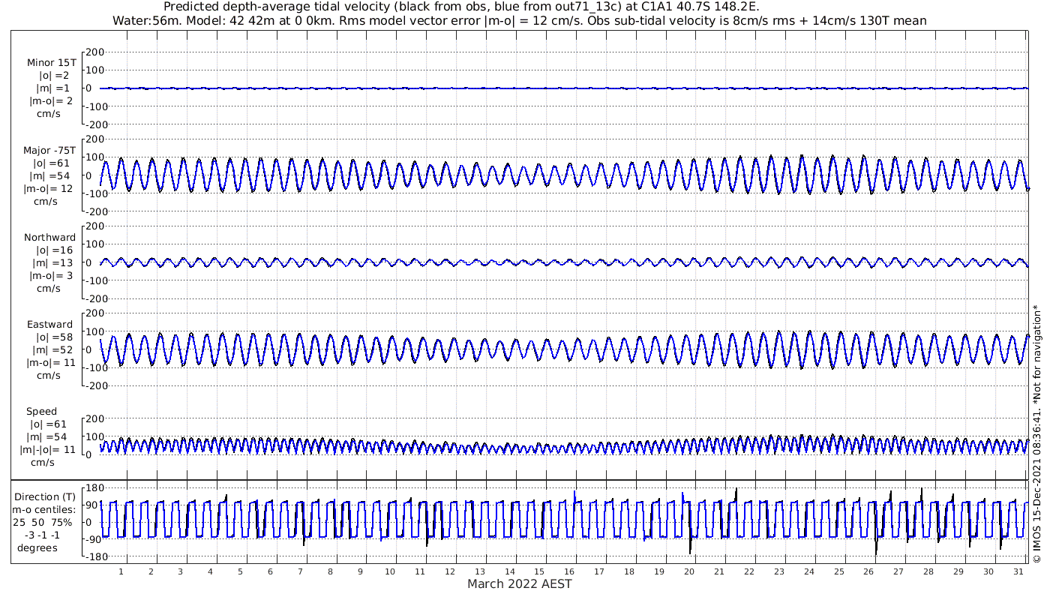This screenshot has height=600, width=1050.
Task: Click the '200' tick of the Speed panel
Action: (94, 418)
